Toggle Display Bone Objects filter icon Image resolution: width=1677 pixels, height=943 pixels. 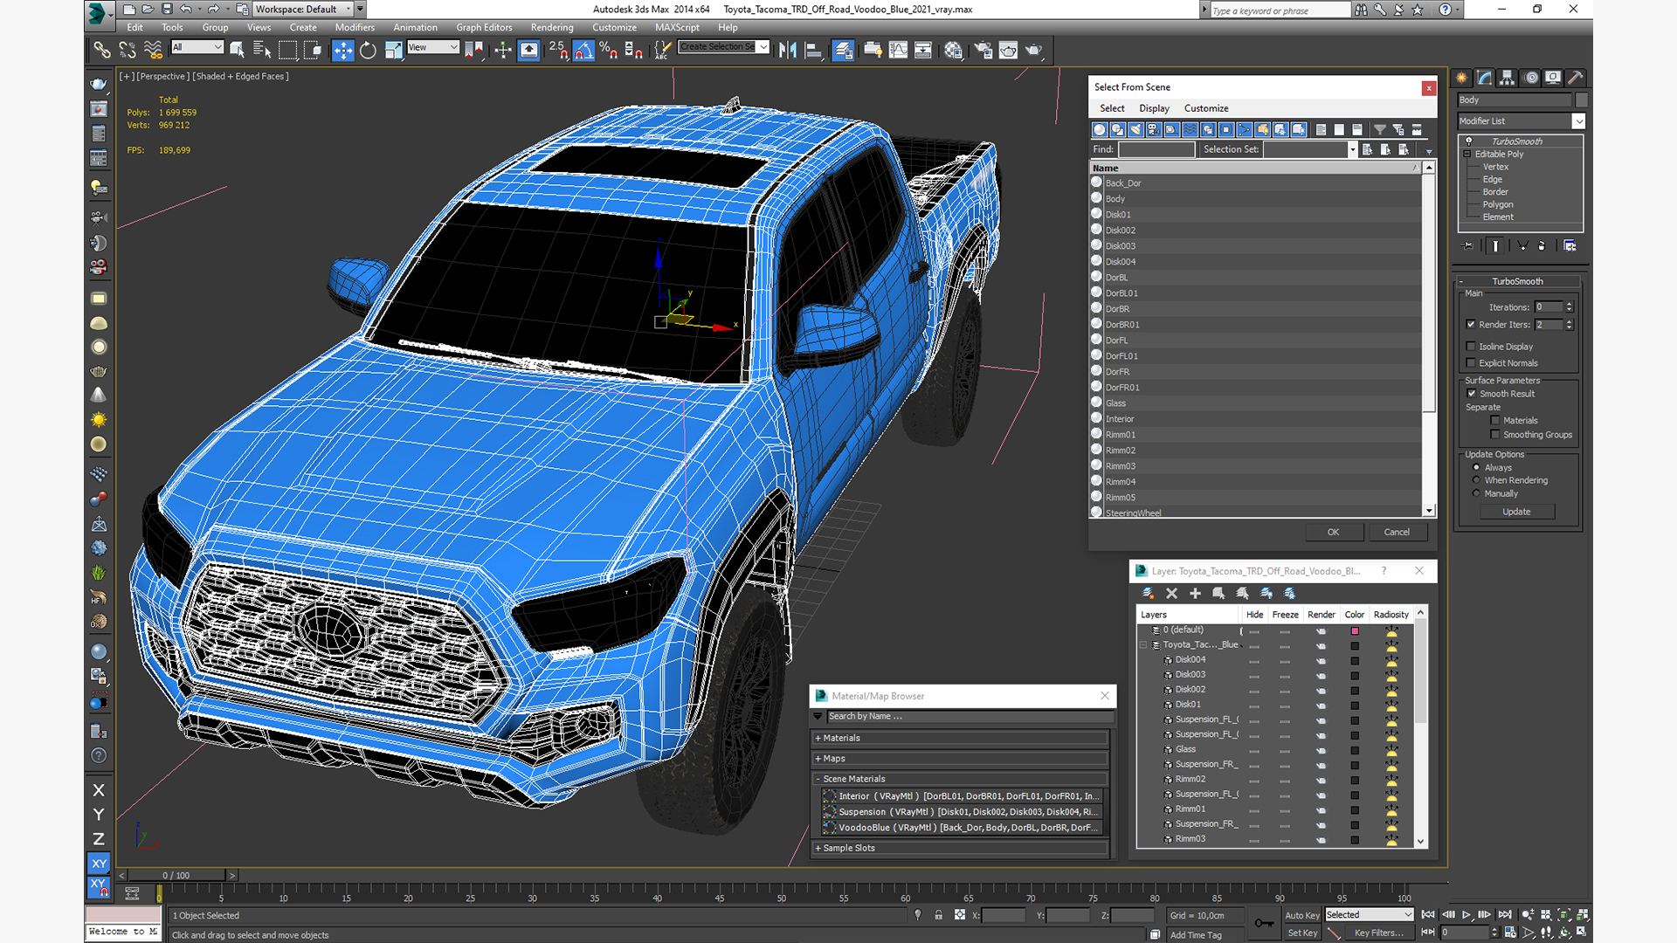[1245, 129]
